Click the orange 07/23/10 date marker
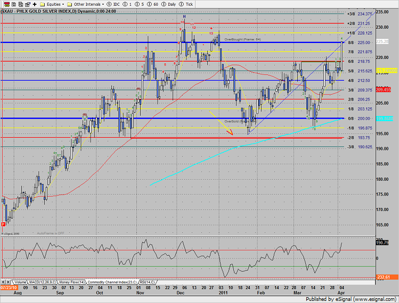The width and height of the screenshot is (399, 303). (x=9, y=288)
